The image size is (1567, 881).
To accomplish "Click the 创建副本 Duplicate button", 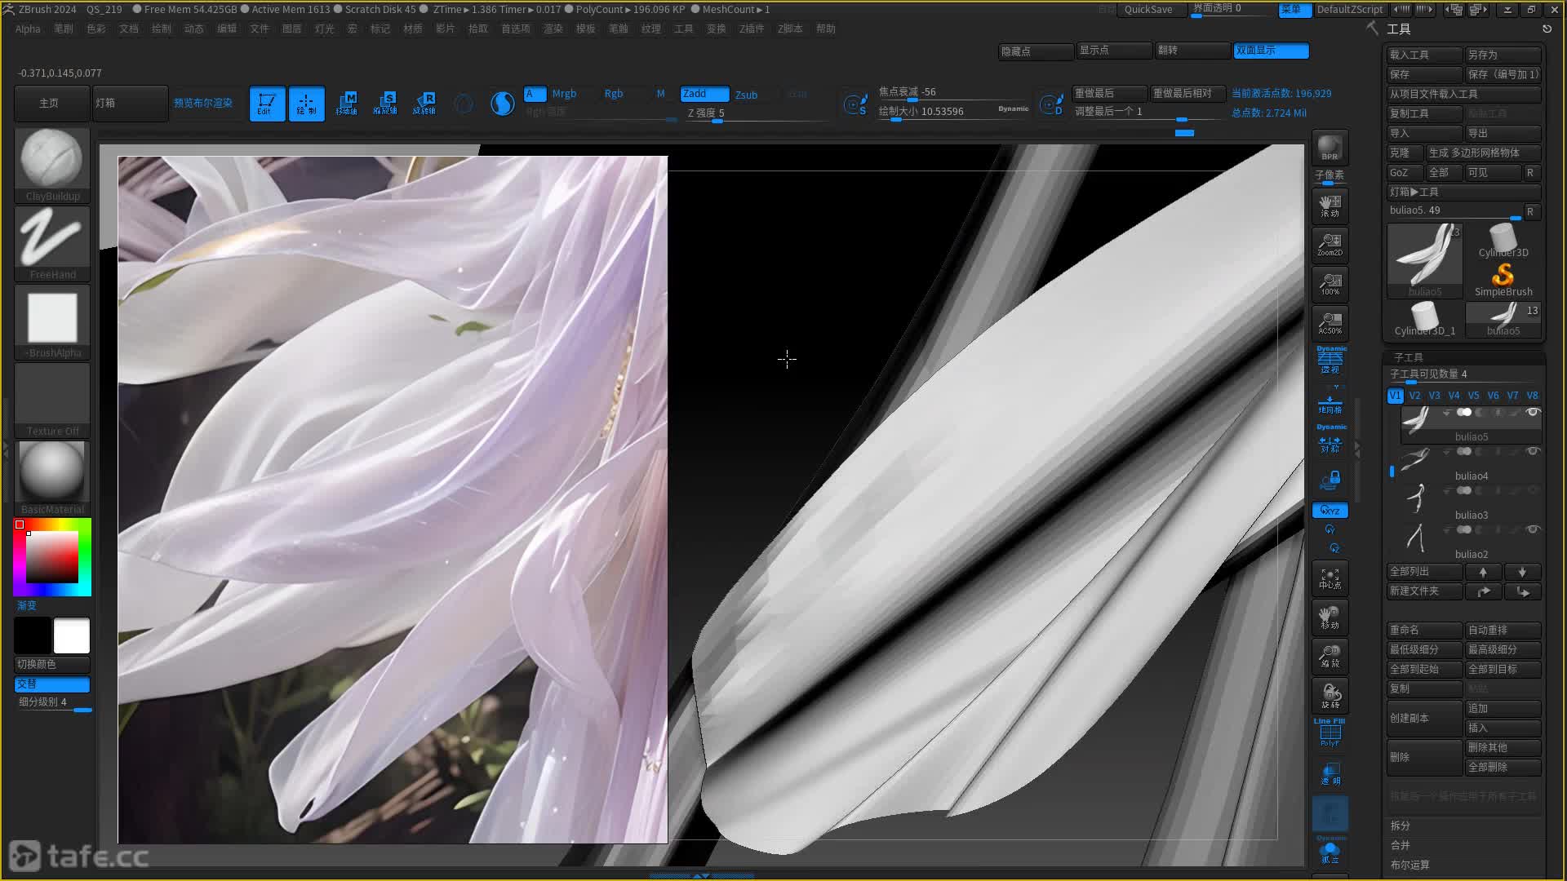I will pos(1424,718).
